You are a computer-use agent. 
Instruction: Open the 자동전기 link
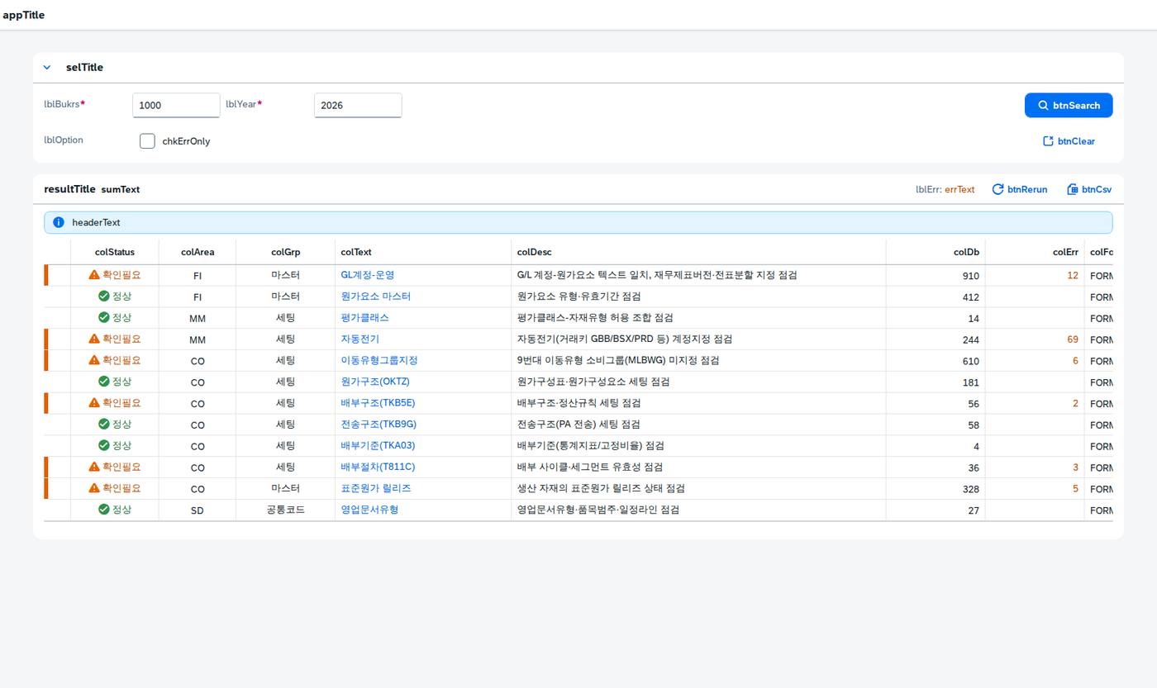pos(359,339)
